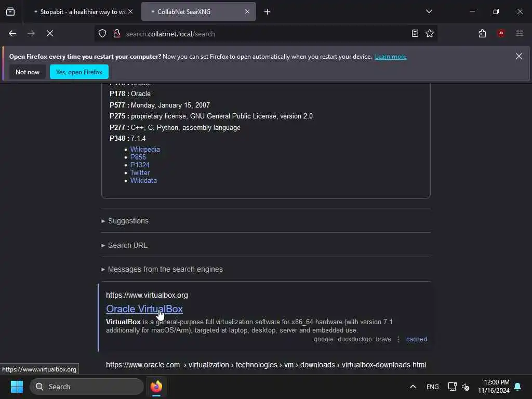Close the CollabNet SearXNG tab
The height and width of the screenshot is (399, 532).
[247, 11]
